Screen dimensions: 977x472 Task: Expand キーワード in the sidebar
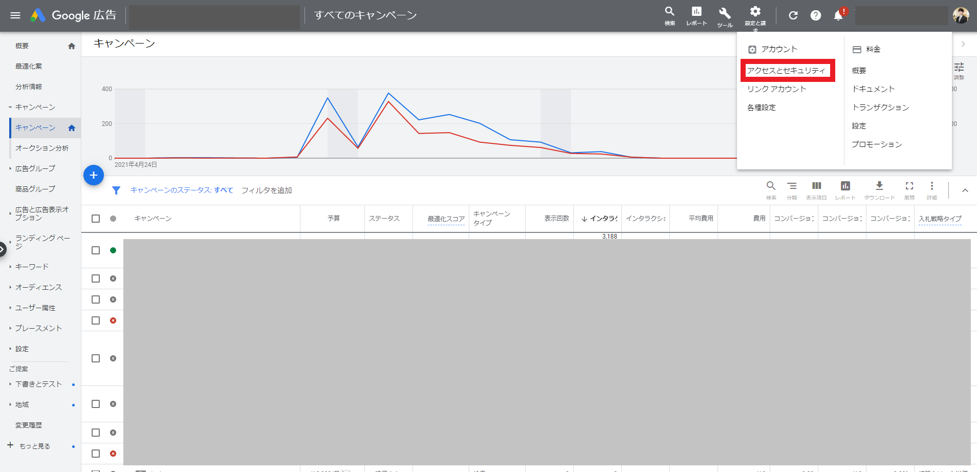click(10, 267)
